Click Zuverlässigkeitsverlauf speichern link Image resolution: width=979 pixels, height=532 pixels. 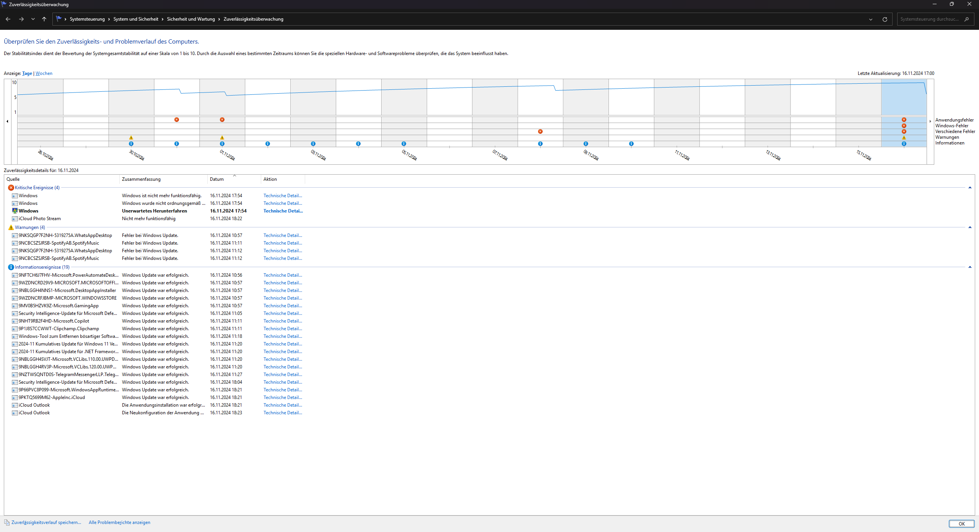tap(46, 522)
